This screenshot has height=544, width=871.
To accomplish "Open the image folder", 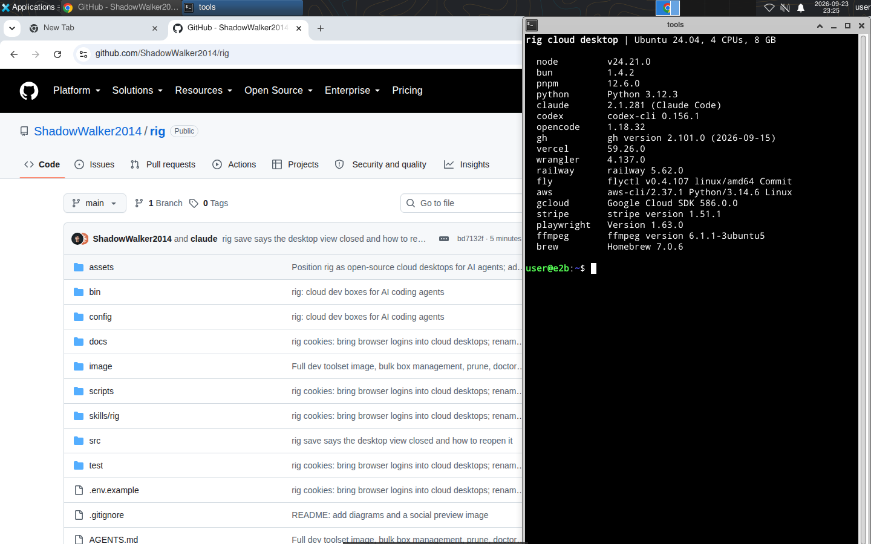I will (x=100, y=366).
